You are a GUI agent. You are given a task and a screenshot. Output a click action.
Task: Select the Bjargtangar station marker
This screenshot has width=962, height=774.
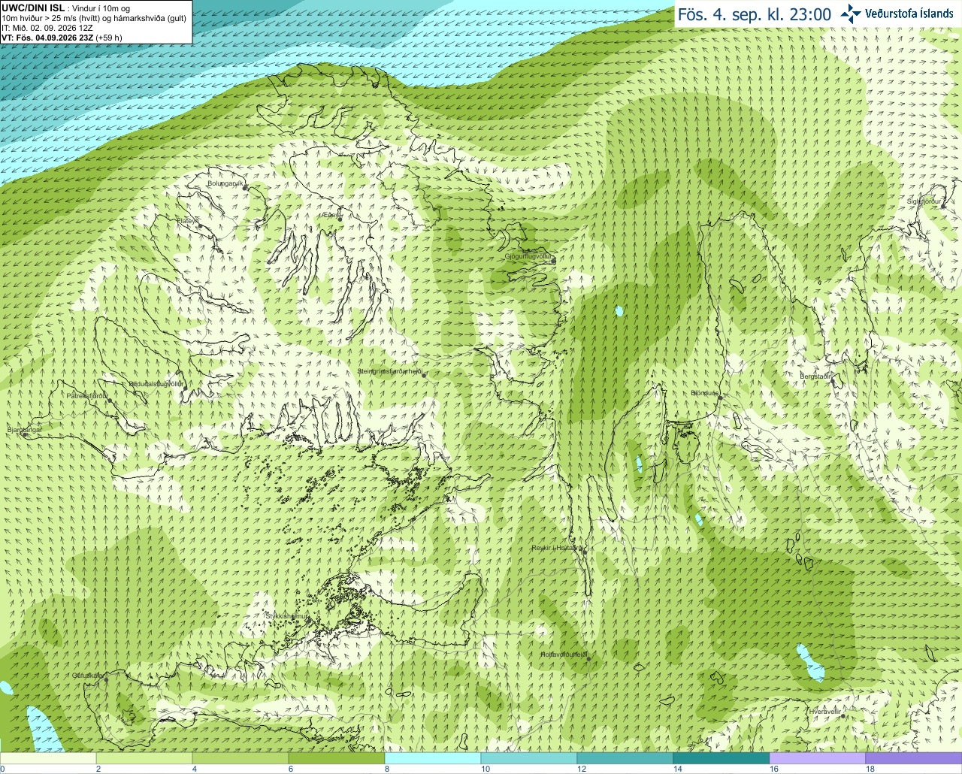pos(24,434)
